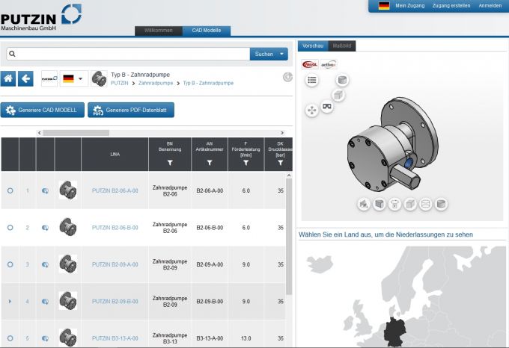
Task: Click the four-way move icon in preview
Action: click(311, 110)
